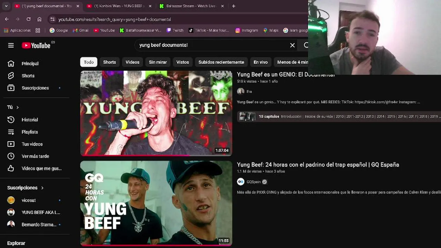The height and width of the screenshot is (248, 441).
Task: Open site information icon in address bar
Action: [52, 20]
